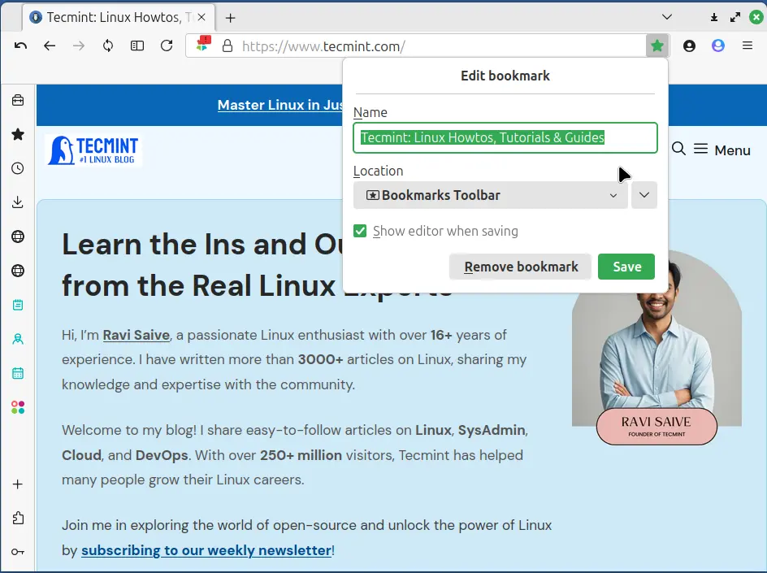Click the bookmark Name text field
The width and height of the screenshot is (767, 573).
[x=505, y=138]
